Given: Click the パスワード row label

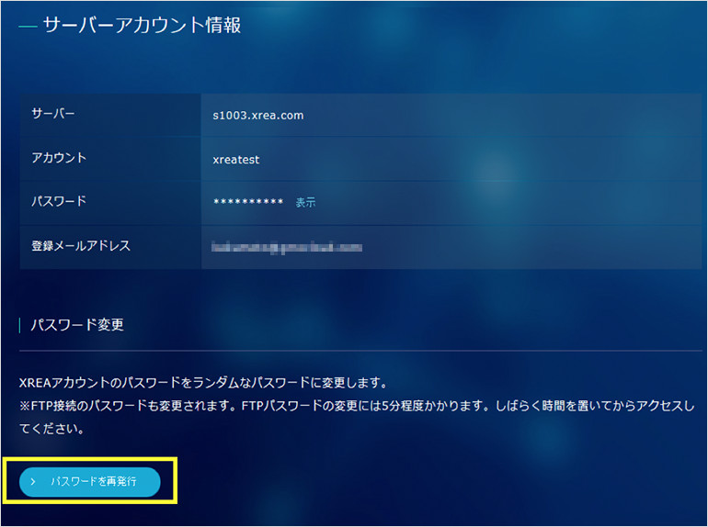Looking at the screenshot, I should [59, 201].
